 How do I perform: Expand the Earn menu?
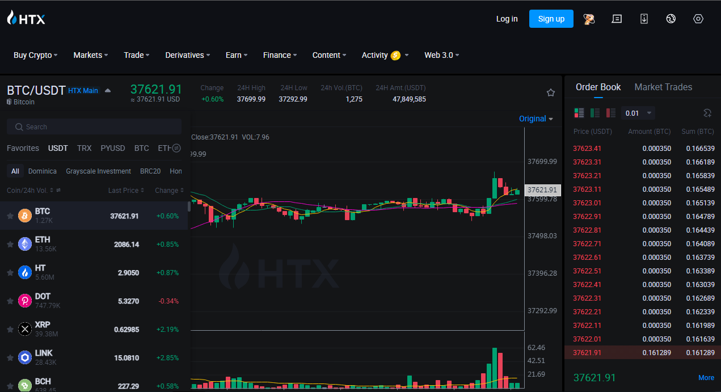tap(237, 55)
